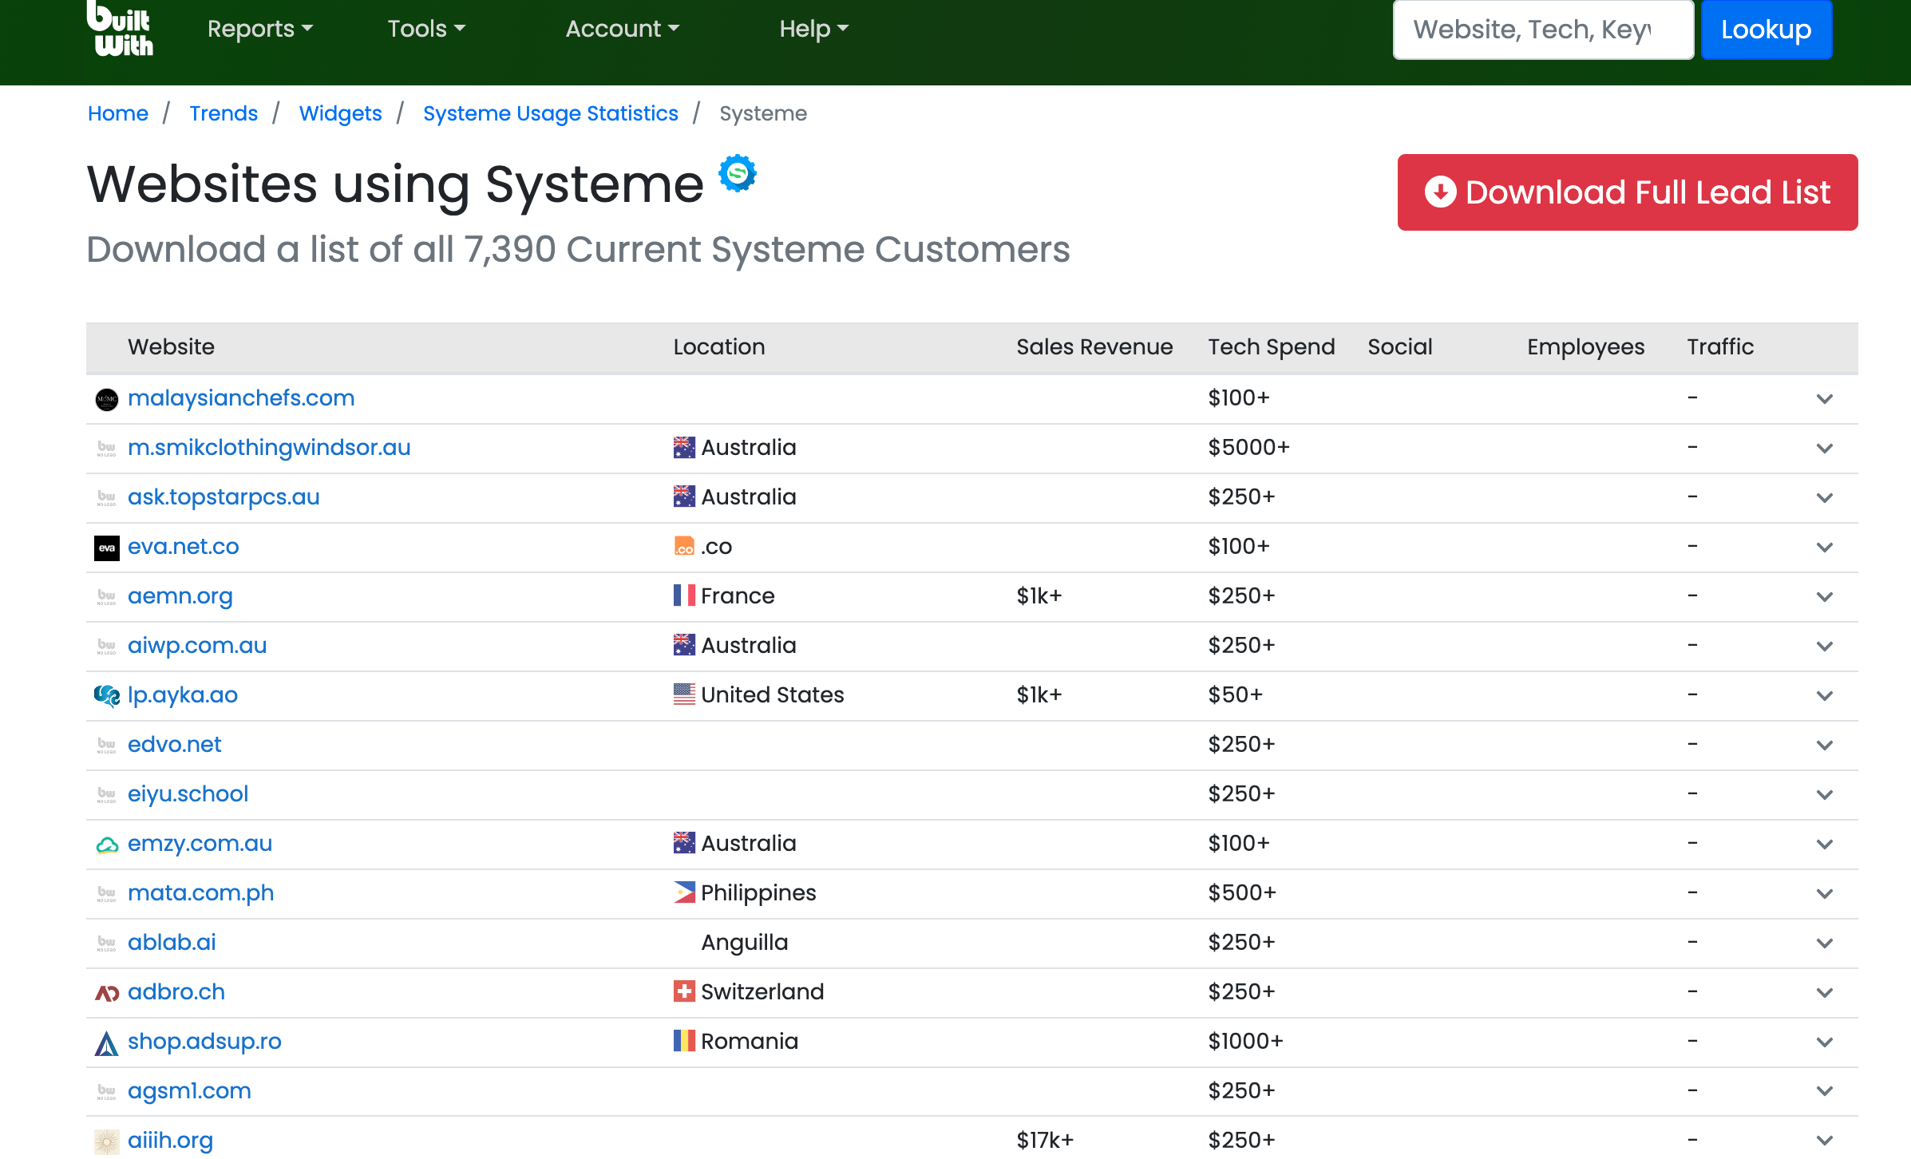
Task: Click the Location column header
Action: pyautogui.click(x=718, y=346)
